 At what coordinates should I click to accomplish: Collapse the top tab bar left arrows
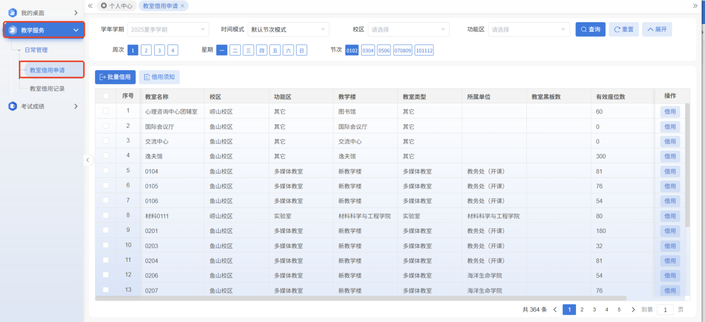[x=90, y=6]
